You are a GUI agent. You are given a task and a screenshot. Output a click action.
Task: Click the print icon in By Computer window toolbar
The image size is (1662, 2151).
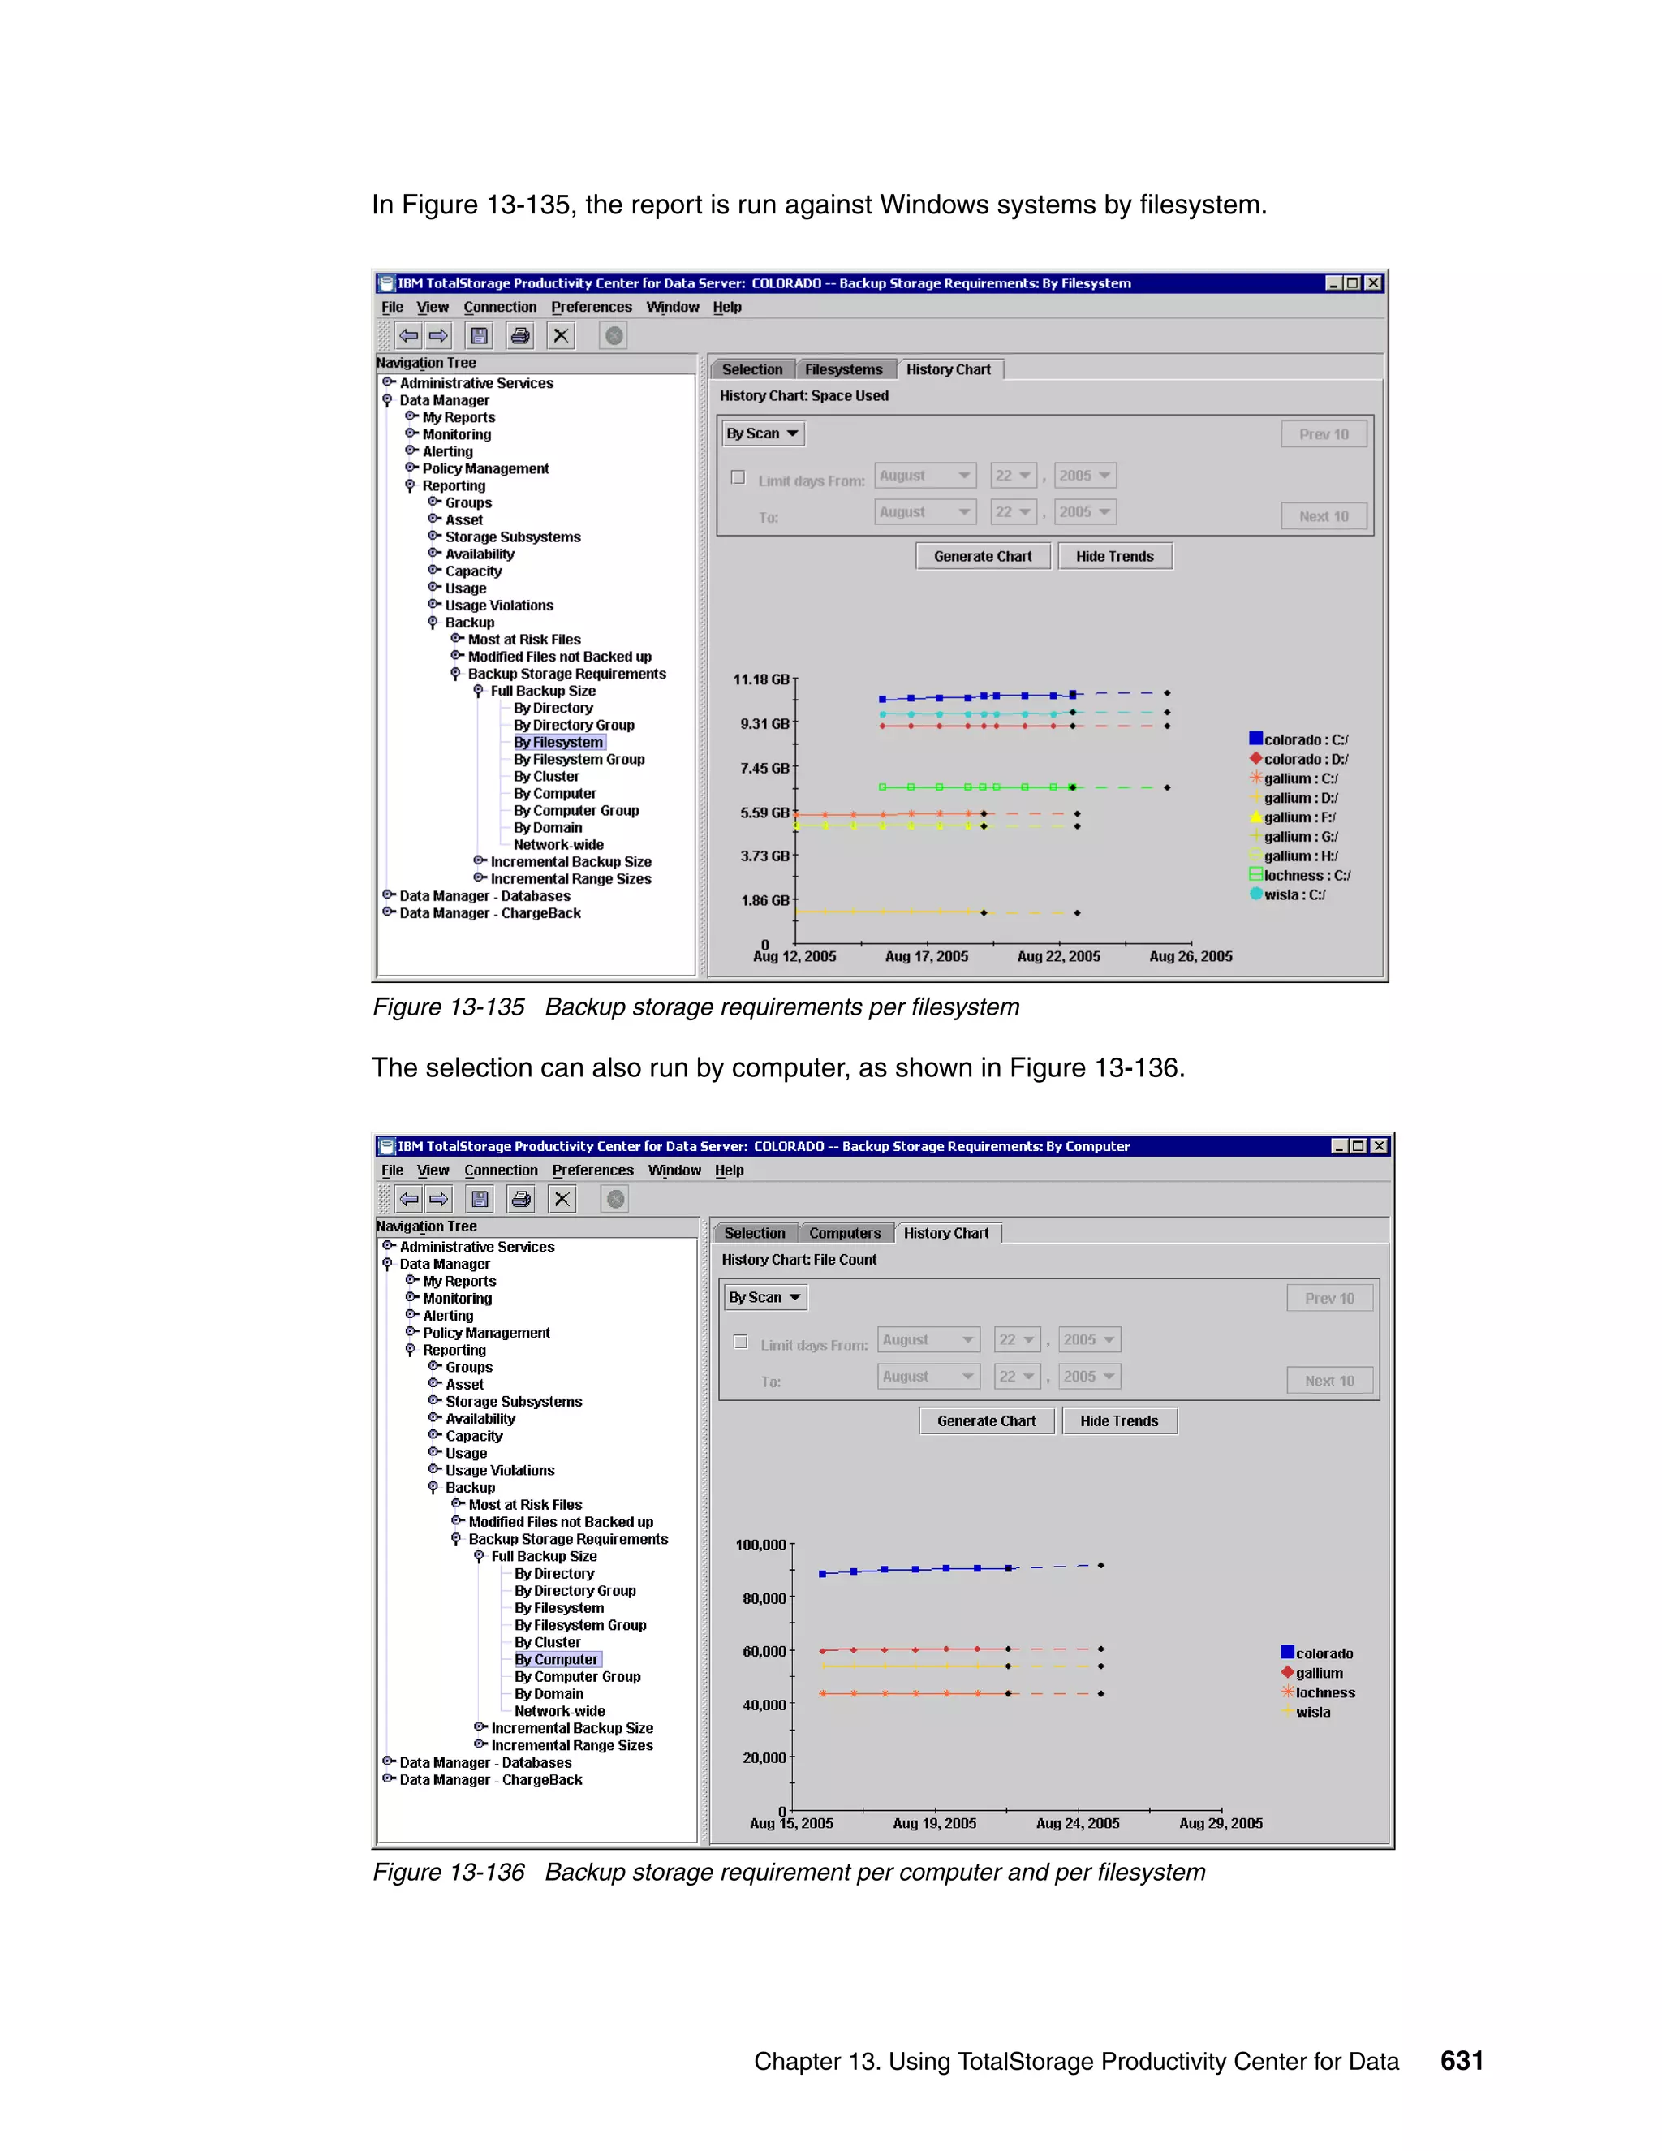tap(521, 1199)
